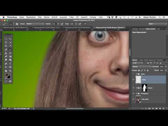This screenshot has width=168, height=126.
Task: Open the Ebene menu
Action: click(x=47, y=17)
